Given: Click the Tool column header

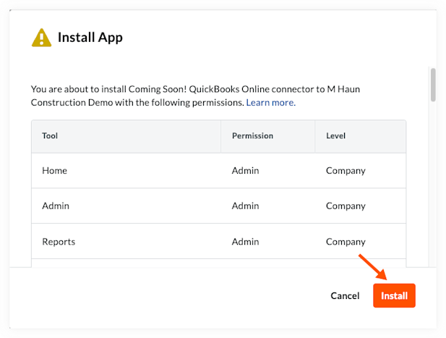Looking at the screenshot, I should coord(126,136).
